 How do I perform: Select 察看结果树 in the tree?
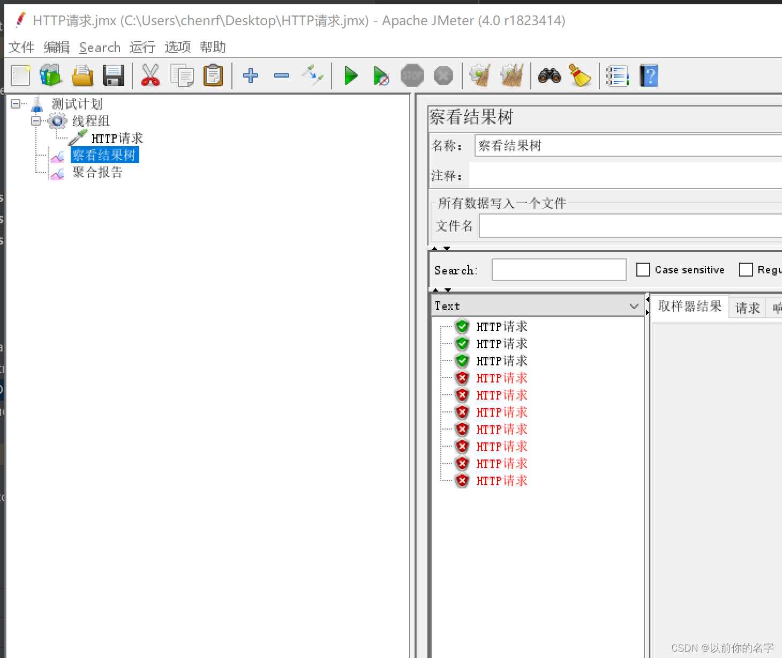pyautogui.click(x=104, y=155)
